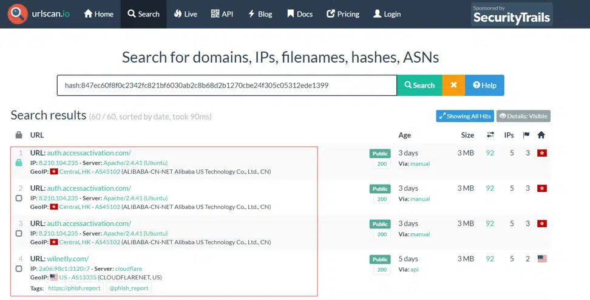590x300 pixels.
Task: Open the Search tab
Action: tap(143, 14)
